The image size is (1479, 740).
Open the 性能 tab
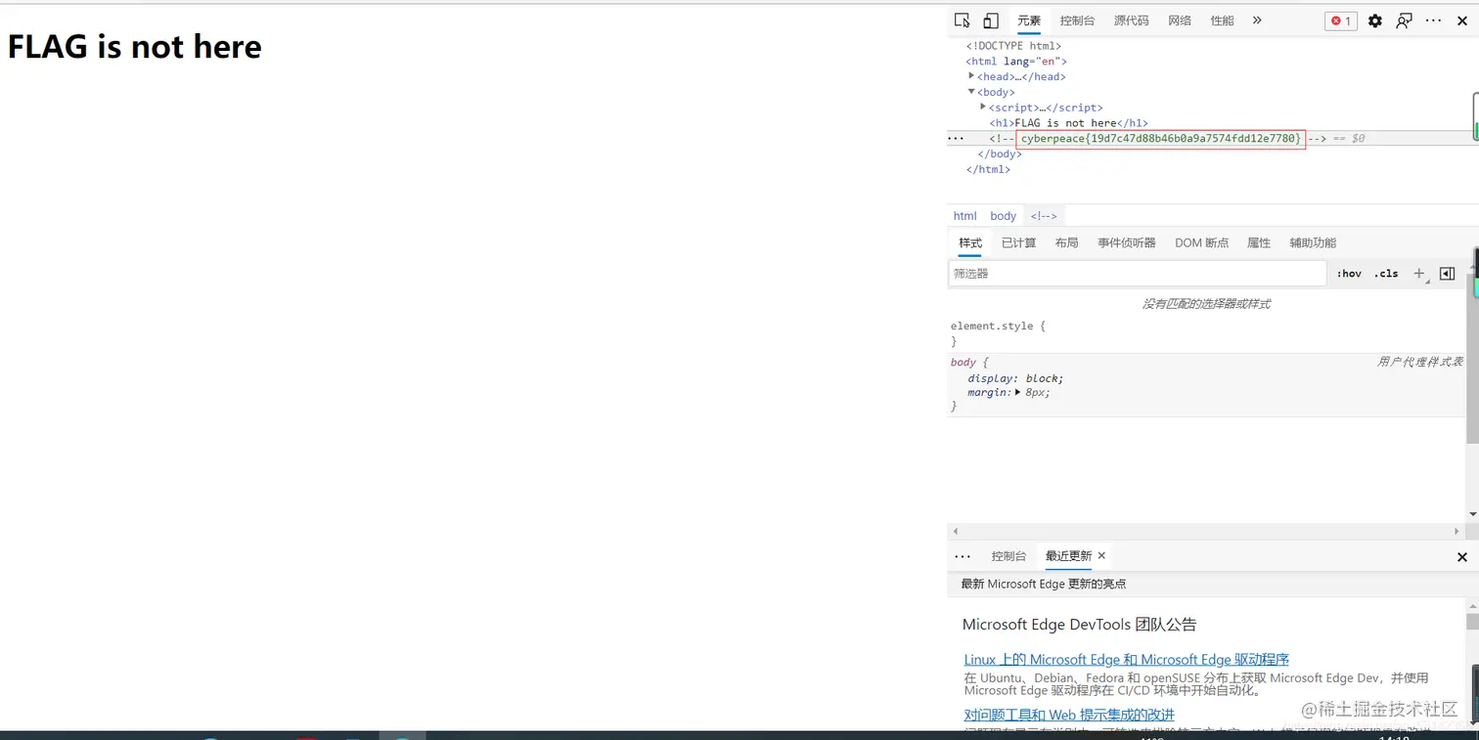1222,21
